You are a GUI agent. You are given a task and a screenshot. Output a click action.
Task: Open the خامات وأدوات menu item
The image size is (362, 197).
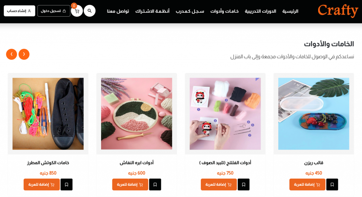click(x=224, y=11)
